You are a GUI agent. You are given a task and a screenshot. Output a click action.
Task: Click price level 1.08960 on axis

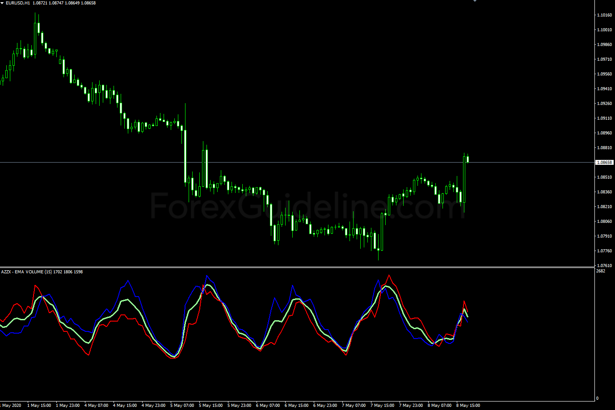click(x=605, y=133)
